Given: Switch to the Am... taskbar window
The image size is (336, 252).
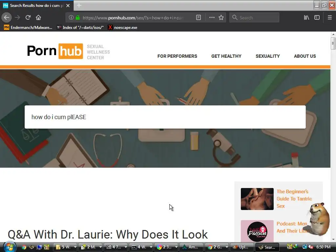Looking at the screenshot, I should [x=192, y=247].
